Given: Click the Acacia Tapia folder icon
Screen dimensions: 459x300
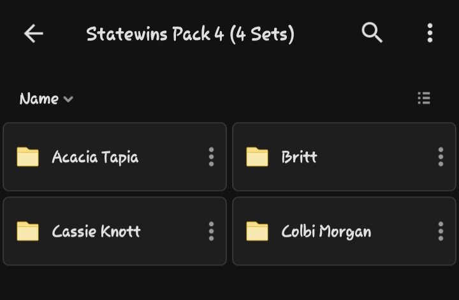Looking at the screenshot, I should pyautogui.click(x=28, y=157).
